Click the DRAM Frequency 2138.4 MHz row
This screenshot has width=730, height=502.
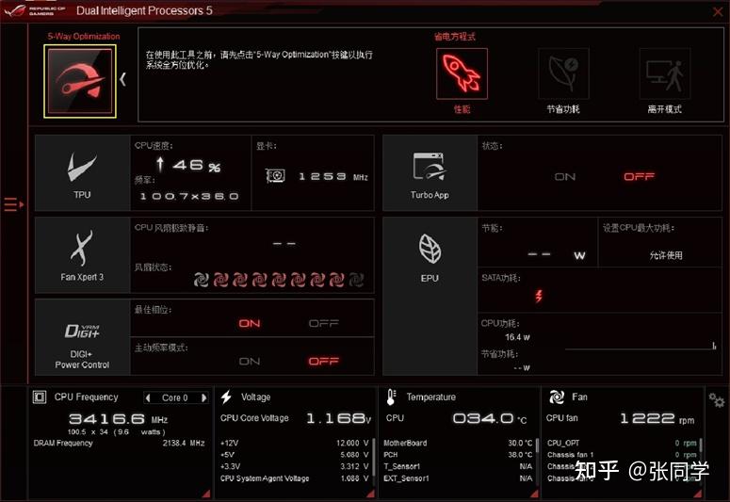tap(120, 443)
